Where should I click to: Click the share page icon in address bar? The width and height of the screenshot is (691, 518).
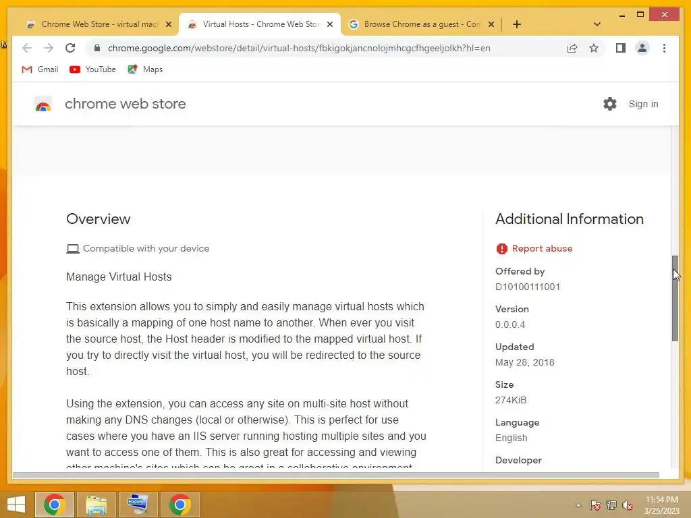click(572, 48)
